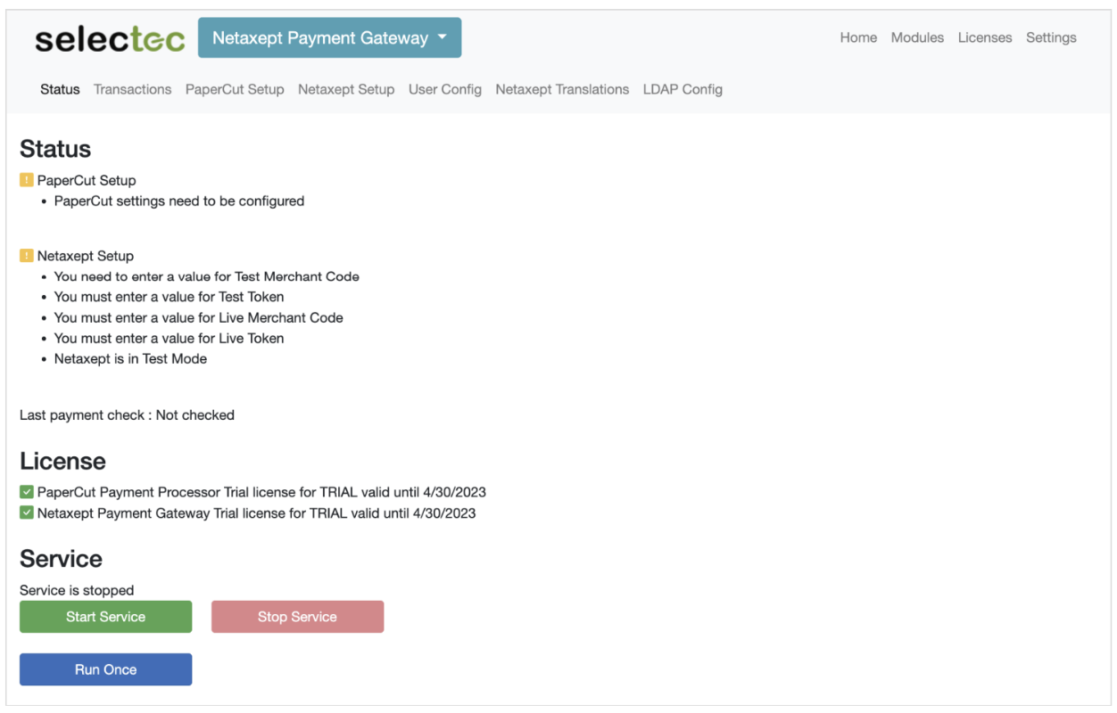Open the Netaxept Payment Gateway dropdown
Screen dimensions: 1117x713
(x=329, y=38)
